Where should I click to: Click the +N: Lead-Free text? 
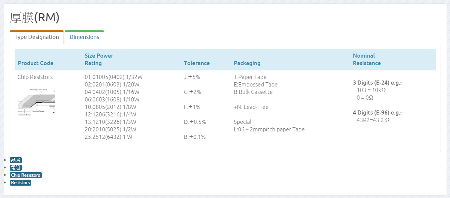tap(251, 107)
